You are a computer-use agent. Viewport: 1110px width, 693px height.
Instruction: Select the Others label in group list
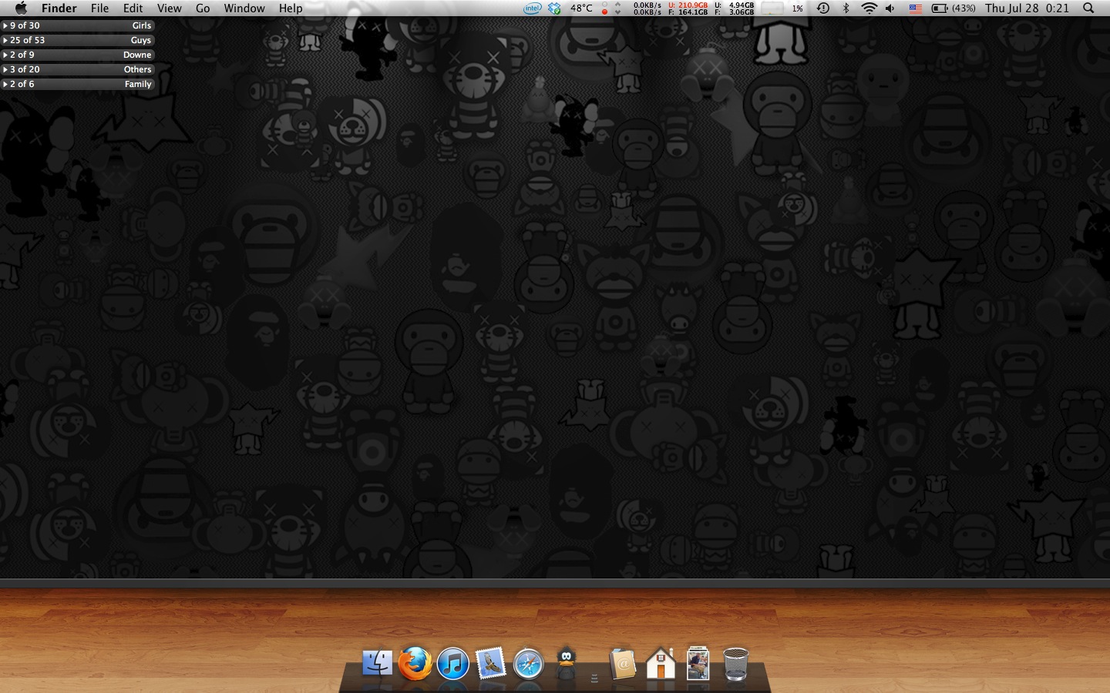click(138, 69)
